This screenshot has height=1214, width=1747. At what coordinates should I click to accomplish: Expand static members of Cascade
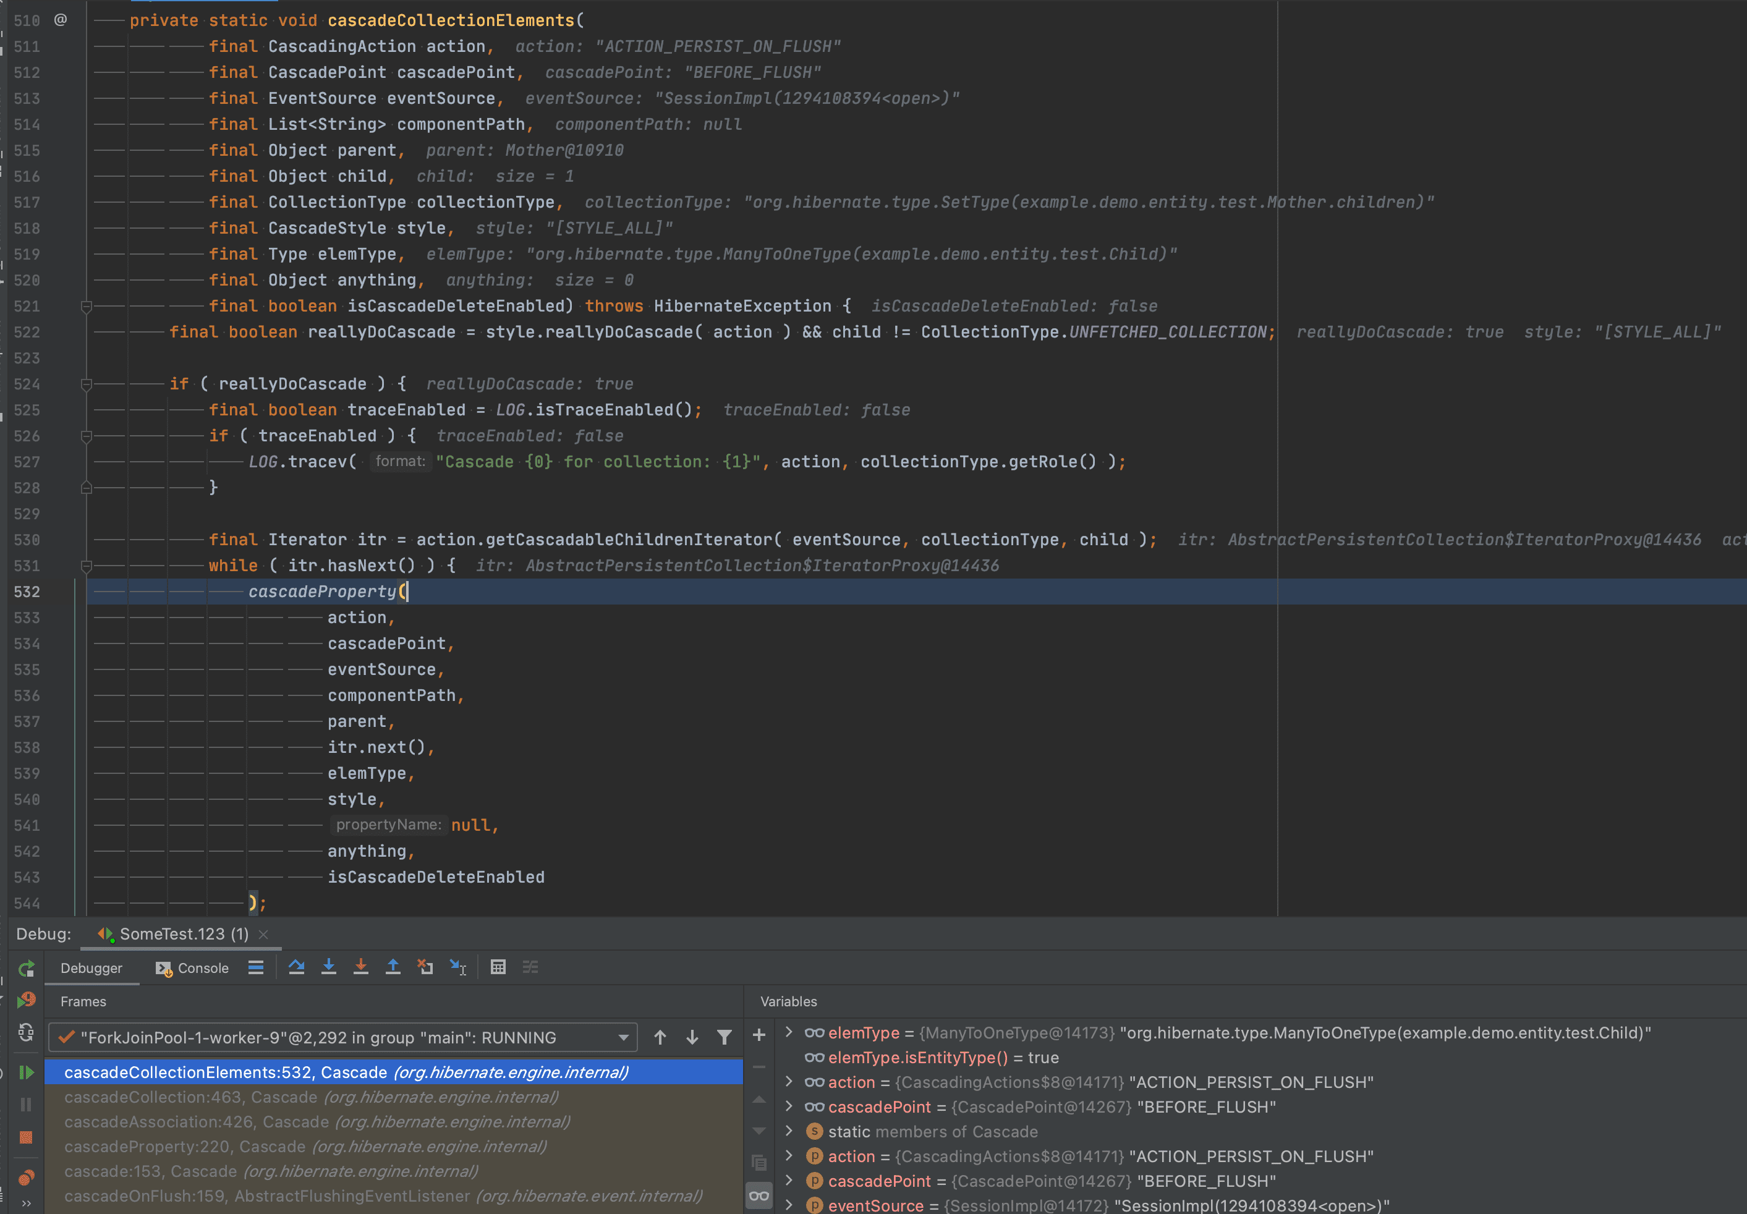point(789,1132)
